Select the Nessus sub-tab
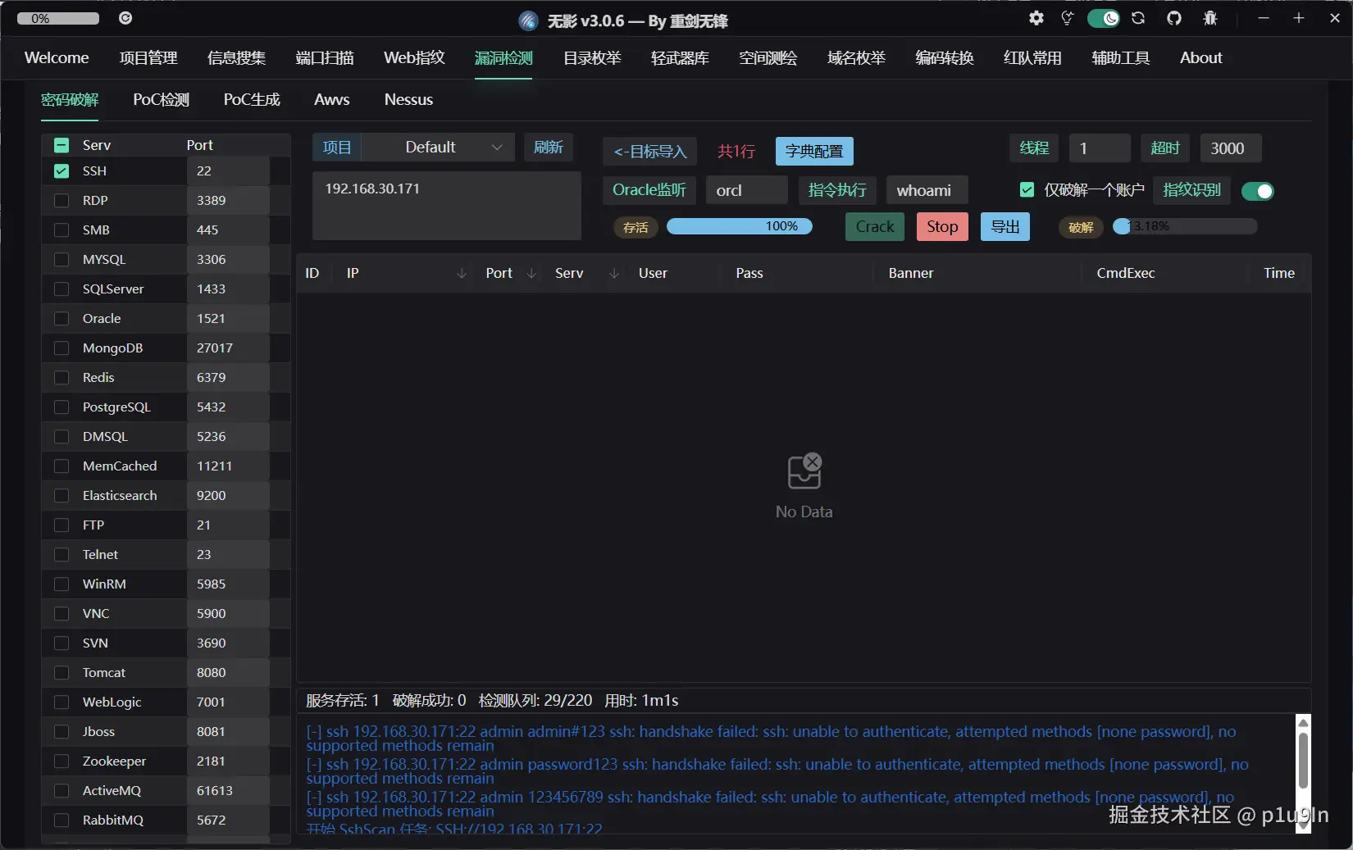 (x=408, y=99)
